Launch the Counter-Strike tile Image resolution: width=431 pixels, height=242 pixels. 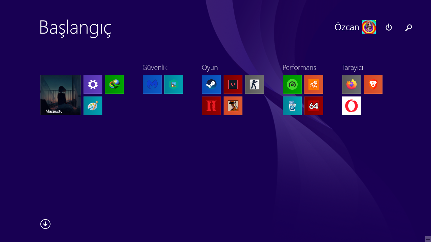(x=255, y=84)
